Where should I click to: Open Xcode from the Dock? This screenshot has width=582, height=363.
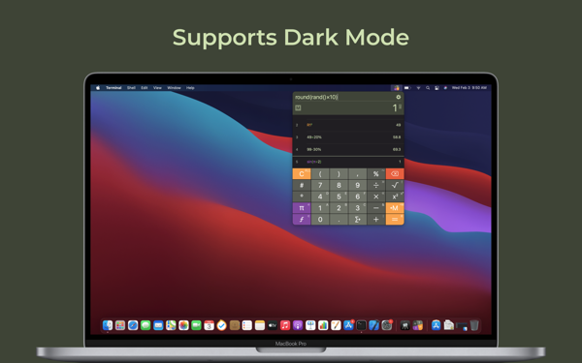coord(373,325)
